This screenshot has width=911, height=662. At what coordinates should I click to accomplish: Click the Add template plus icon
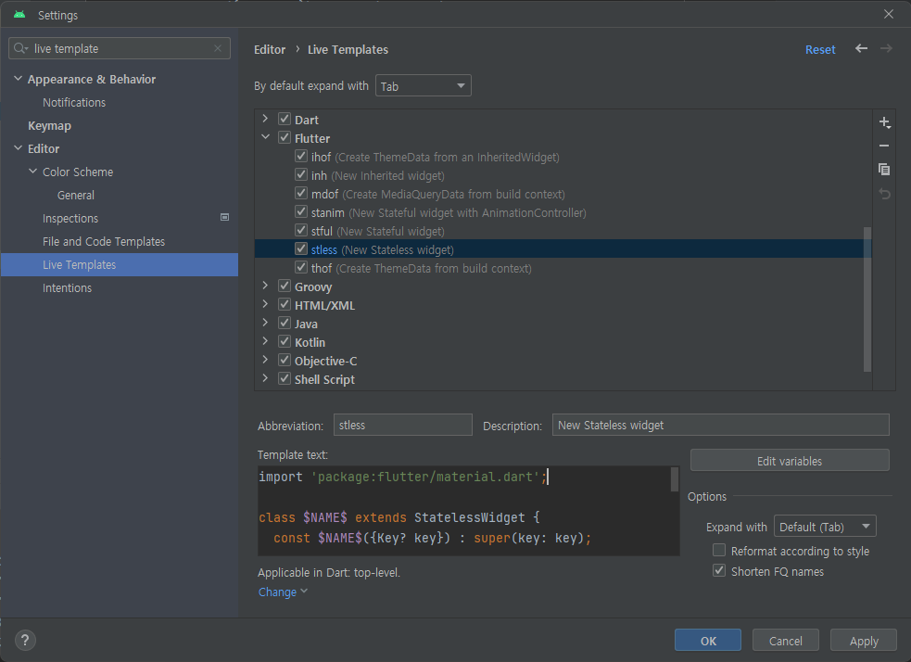coord(884,122)
